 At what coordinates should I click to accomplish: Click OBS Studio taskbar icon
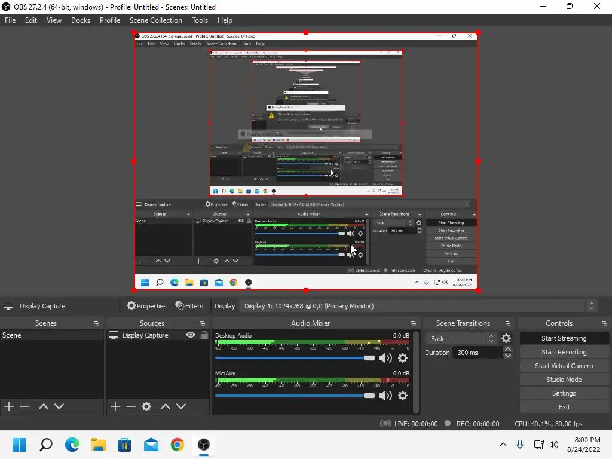click(204, 445)
